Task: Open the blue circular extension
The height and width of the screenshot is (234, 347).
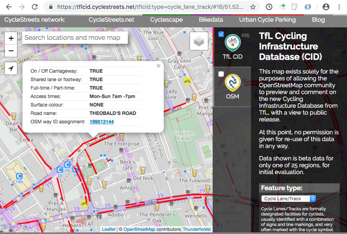Action: pos(307,7)
